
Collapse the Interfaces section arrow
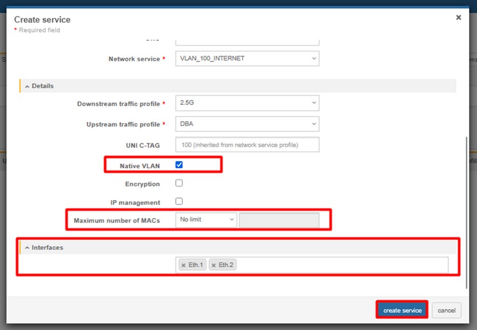tap(27, 248)
